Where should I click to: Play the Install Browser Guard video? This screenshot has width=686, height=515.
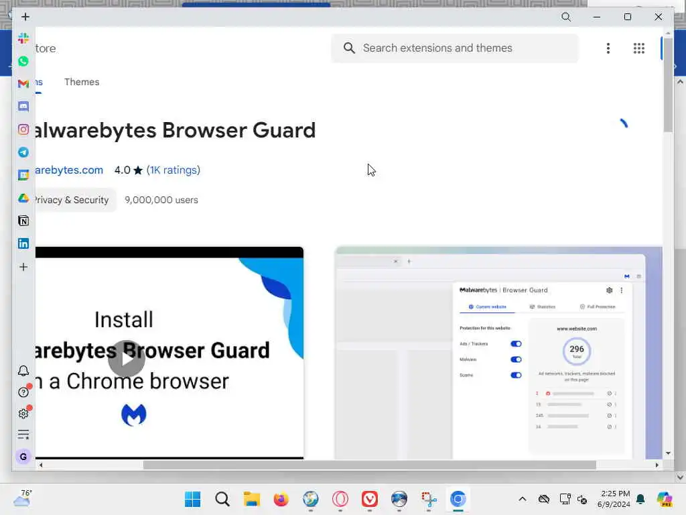(x=126, y=359)
